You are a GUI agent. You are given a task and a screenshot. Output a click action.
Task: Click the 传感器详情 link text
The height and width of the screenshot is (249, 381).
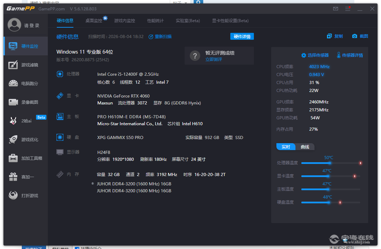pyautogui.click(x=352, y=55)
